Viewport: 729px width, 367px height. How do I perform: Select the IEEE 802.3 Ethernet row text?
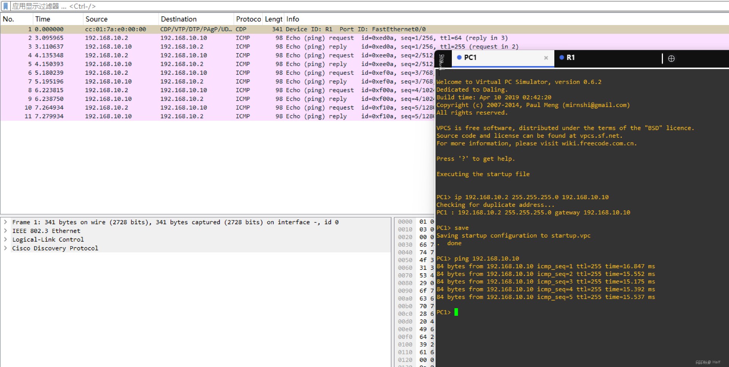point(46,231)
